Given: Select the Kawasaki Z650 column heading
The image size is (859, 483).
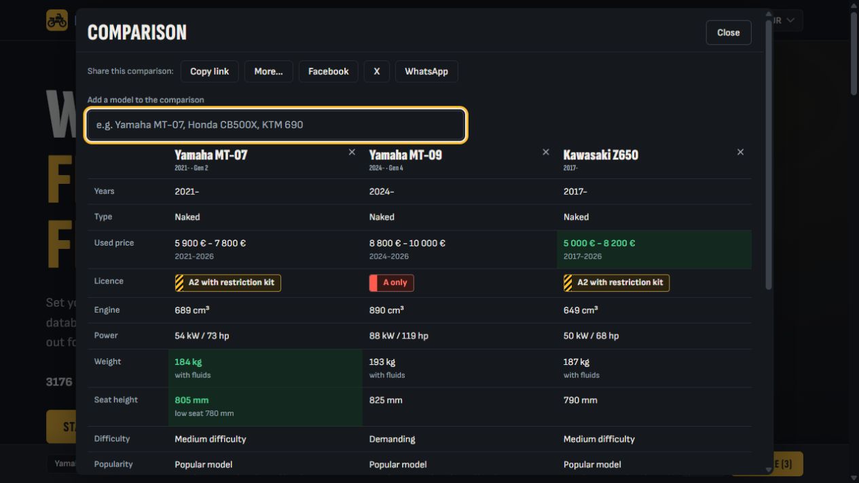Looking at the screenshot, I should click(601, 155).
